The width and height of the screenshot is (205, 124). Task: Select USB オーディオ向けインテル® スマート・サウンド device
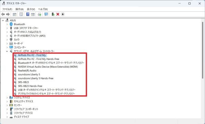click(47, 90)
